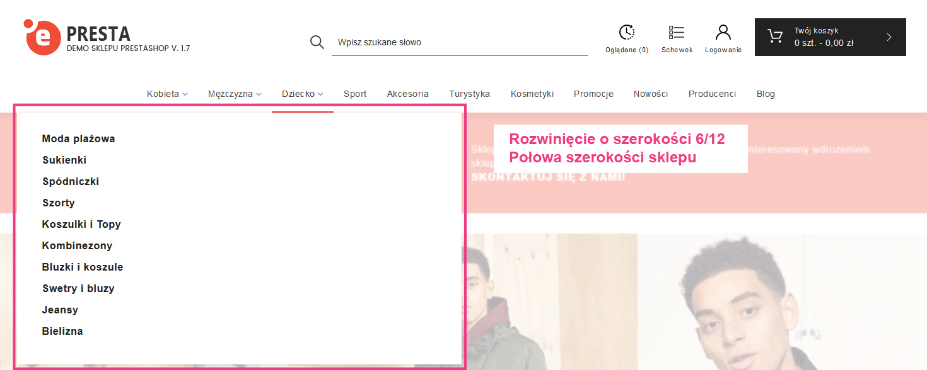Expand the Mężczyzna menu dropdown
927x370 pixels.
[234, 94]
